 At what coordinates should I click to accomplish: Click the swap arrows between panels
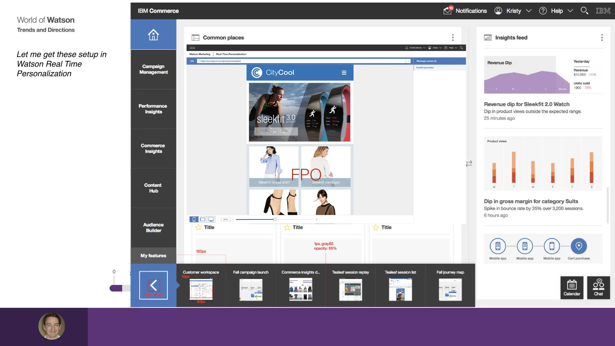coord(469,164)
